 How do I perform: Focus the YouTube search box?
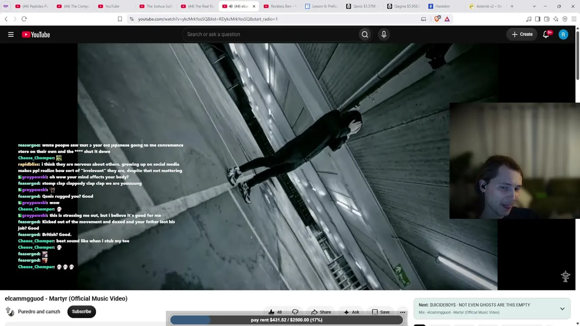(x=270, y=34)
